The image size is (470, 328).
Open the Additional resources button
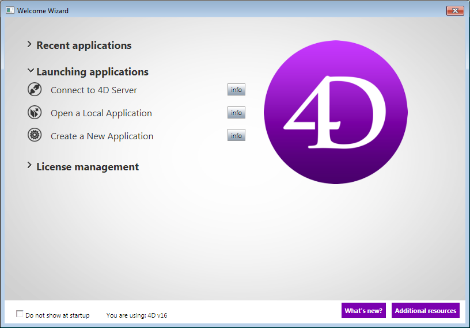(x=426, y=311)
